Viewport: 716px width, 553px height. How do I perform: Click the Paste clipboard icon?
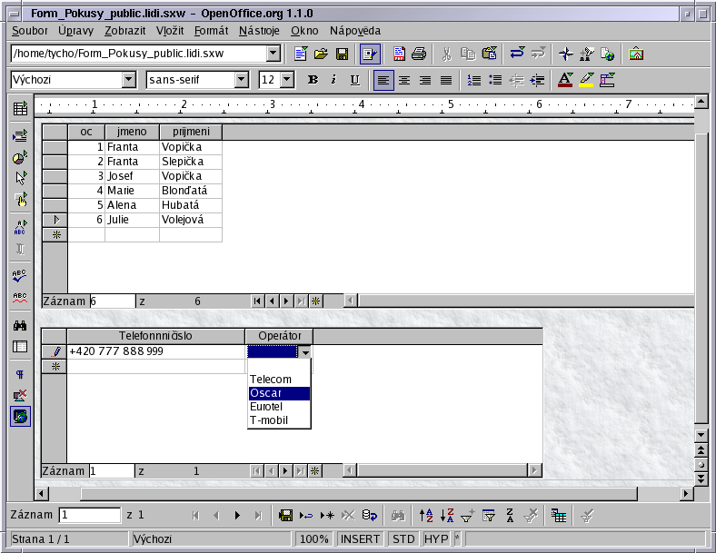[490, 54]
